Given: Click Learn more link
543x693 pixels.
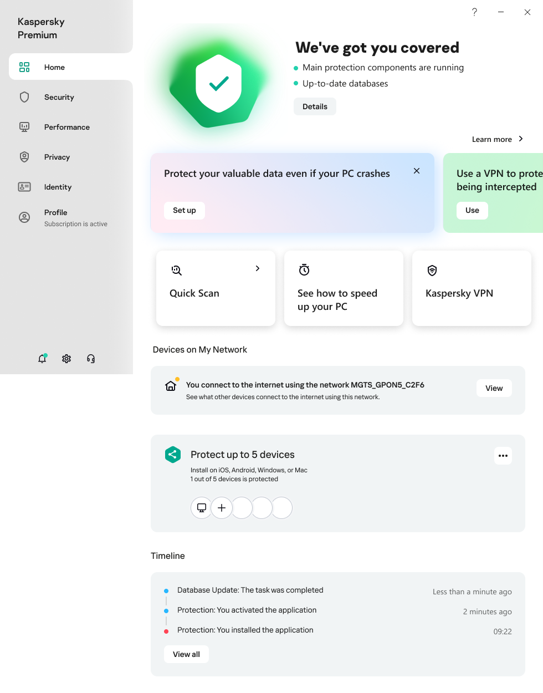Looking at the screenshot, I should (492, 139).
